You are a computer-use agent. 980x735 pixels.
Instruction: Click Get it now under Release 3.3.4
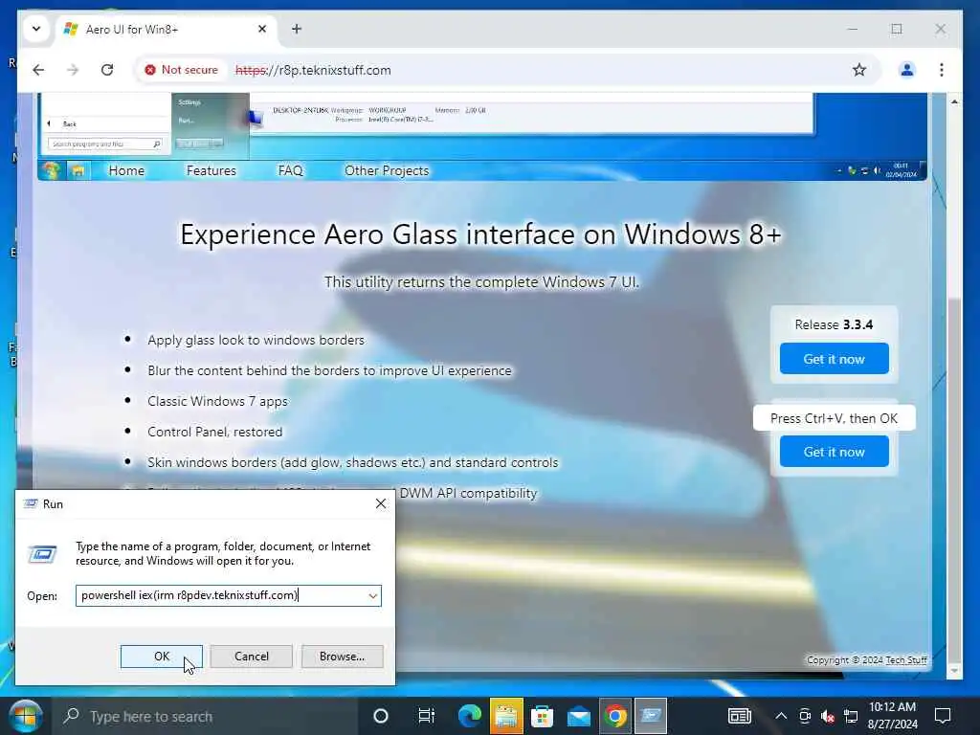tap(834, 359)
